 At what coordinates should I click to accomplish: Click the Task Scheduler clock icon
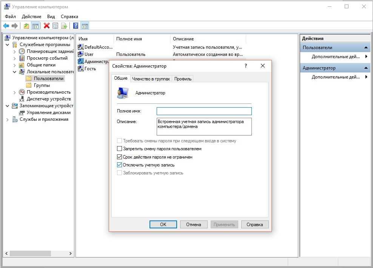tap(22, 51)
